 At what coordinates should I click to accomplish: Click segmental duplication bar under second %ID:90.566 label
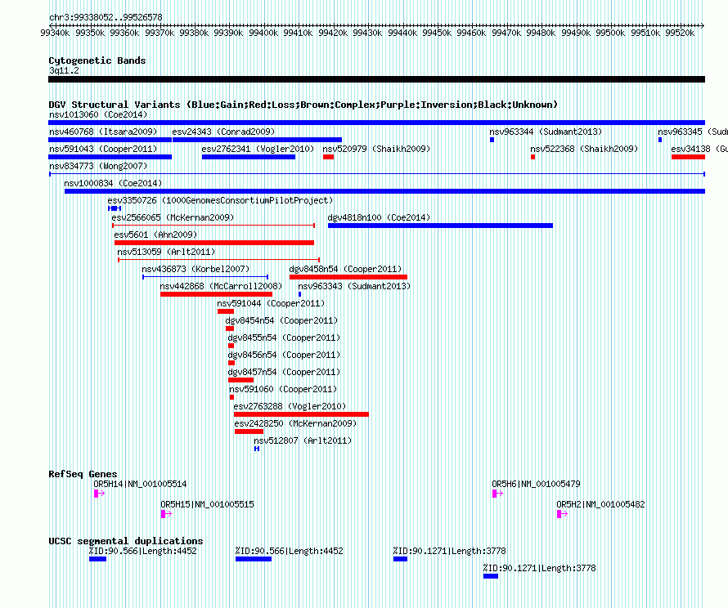[254, 559]
